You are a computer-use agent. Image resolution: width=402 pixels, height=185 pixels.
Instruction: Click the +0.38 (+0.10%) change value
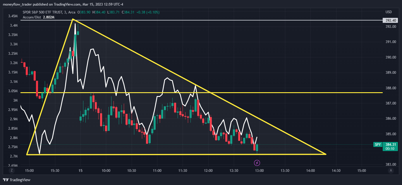point(149,12)
